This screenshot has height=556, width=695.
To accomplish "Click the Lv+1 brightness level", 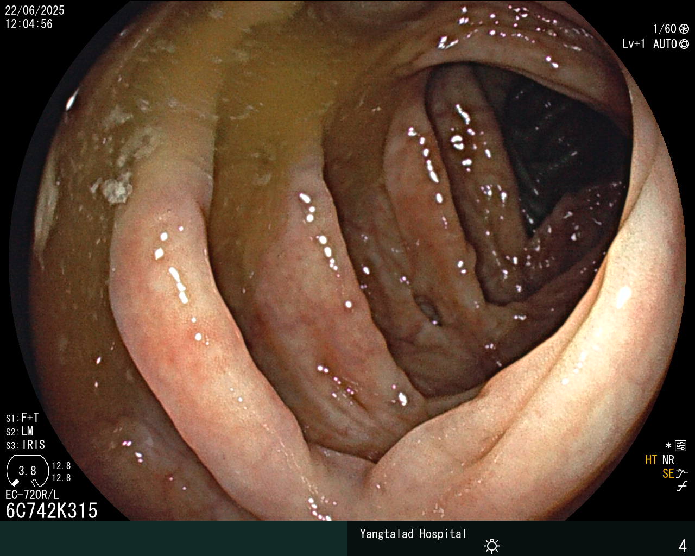I will tap(634, 44).
